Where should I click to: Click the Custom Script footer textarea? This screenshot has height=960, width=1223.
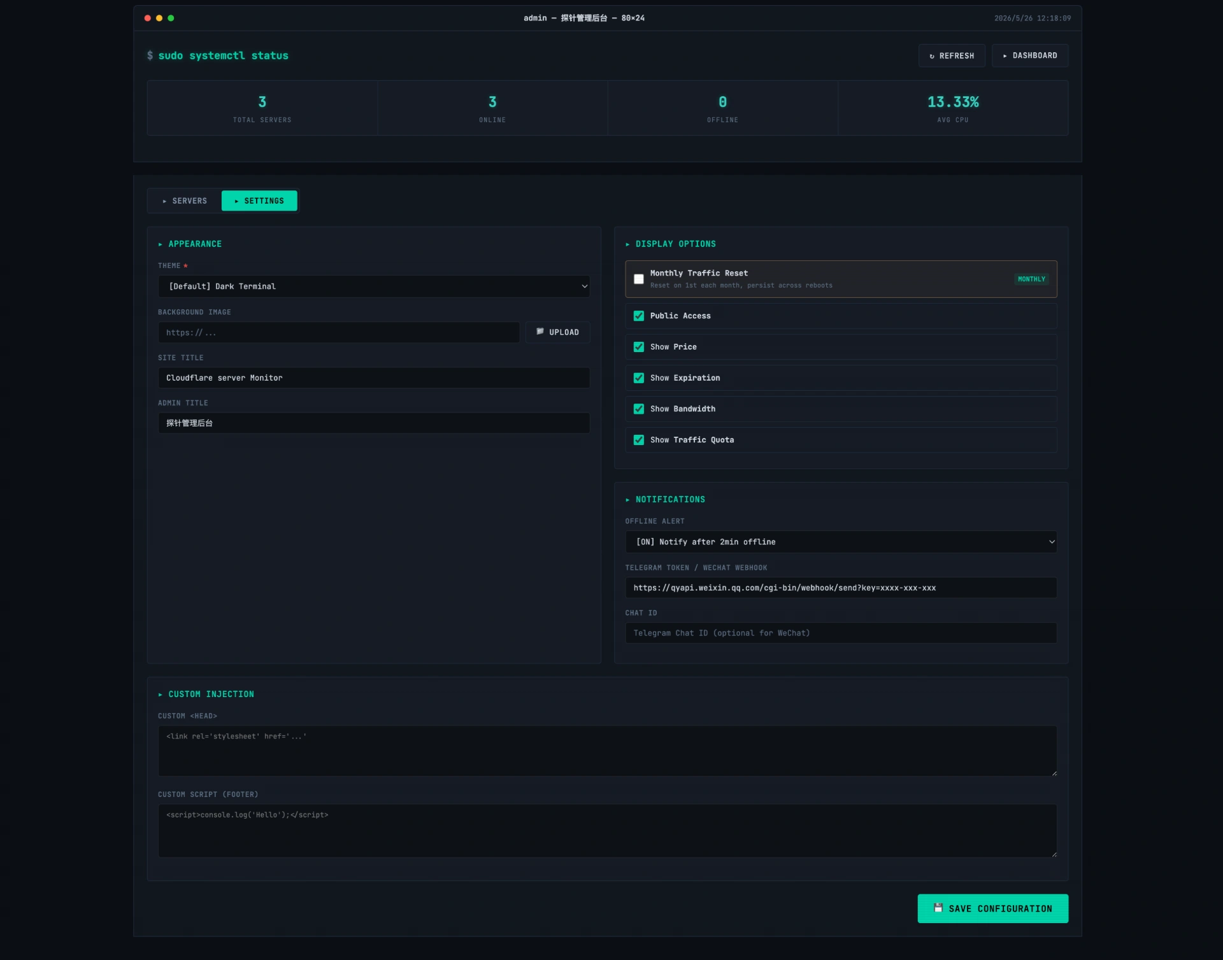tap(607, 831)
